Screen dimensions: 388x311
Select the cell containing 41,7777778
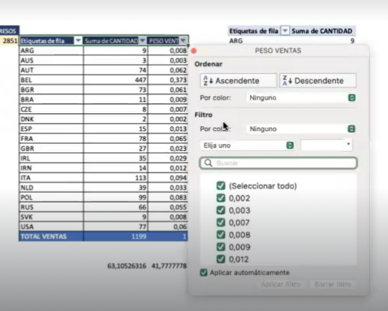[x=169, y=266]
